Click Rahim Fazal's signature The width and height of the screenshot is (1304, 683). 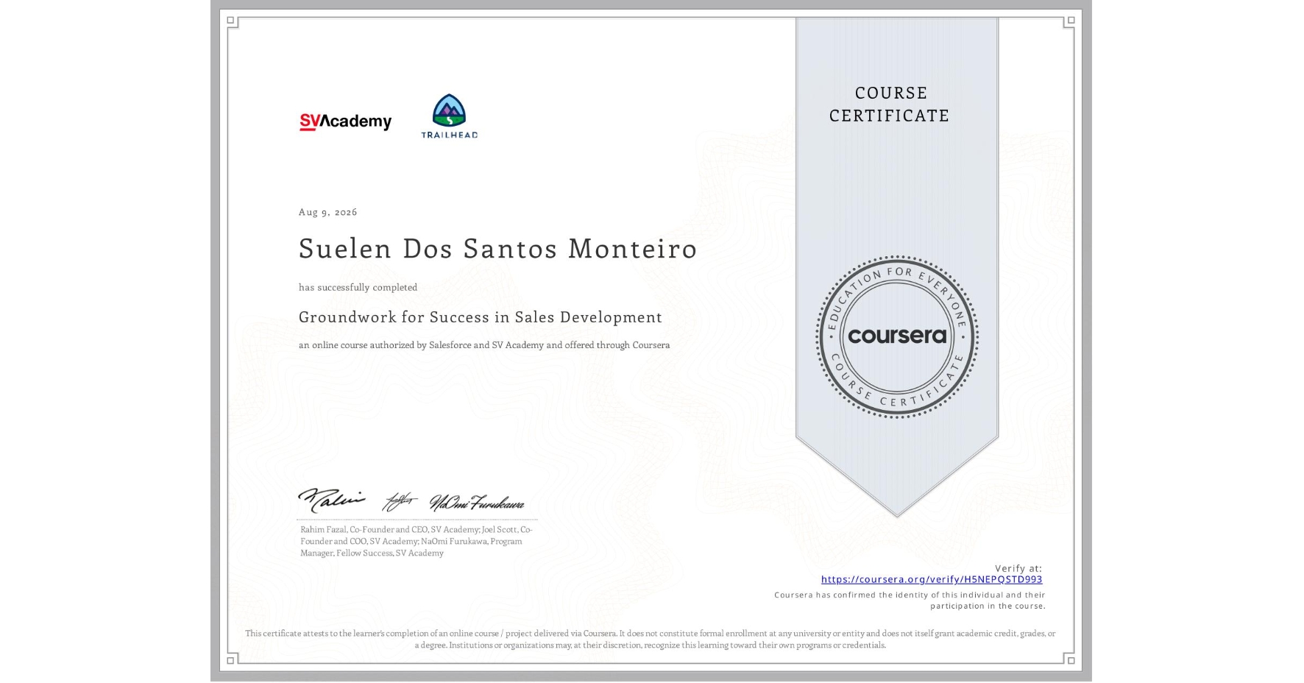[331, 500]
